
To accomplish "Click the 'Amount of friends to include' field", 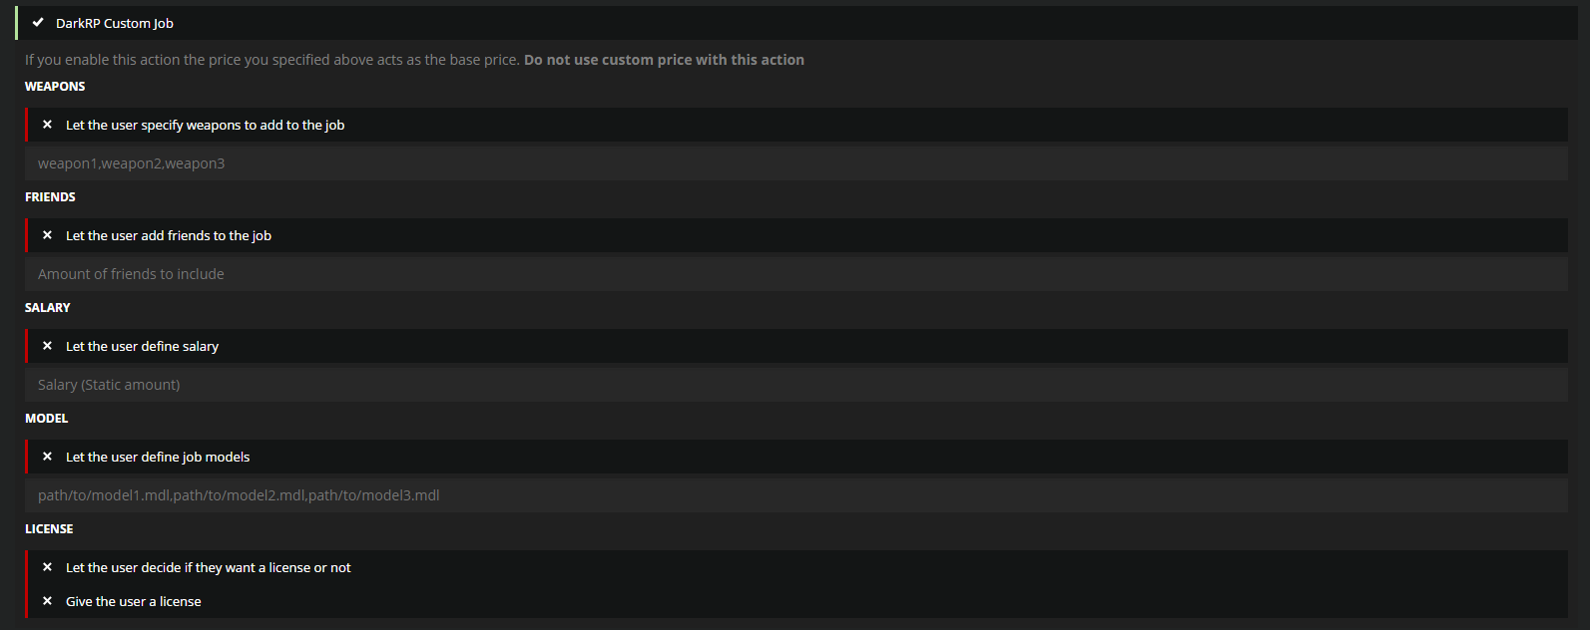I will (795, 274).
